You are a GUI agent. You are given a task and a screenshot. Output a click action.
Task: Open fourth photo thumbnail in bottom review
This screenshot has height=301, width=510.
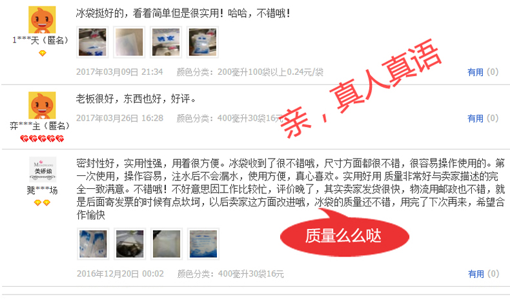(x=203, y=244)
